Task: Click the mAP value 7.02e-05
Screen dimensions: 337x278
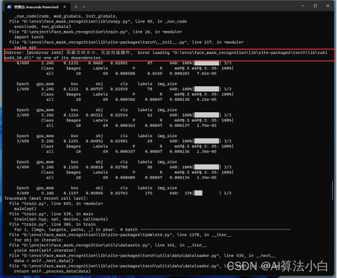Action: [207, 73]
